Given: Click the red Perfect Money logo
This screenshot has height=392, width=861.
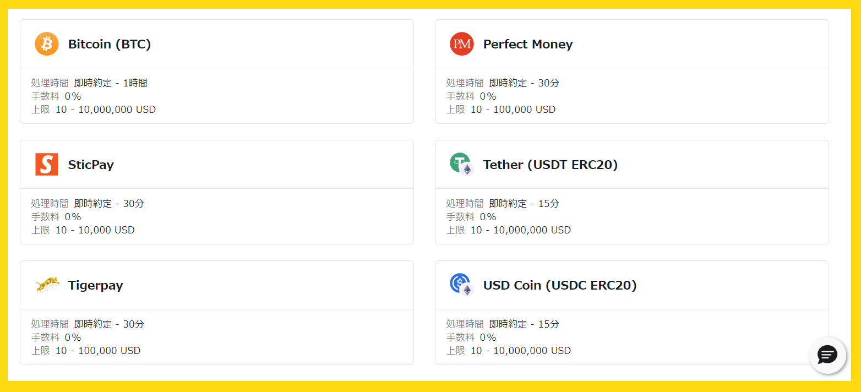Looking at the screenshot, I should pos(461,44).
